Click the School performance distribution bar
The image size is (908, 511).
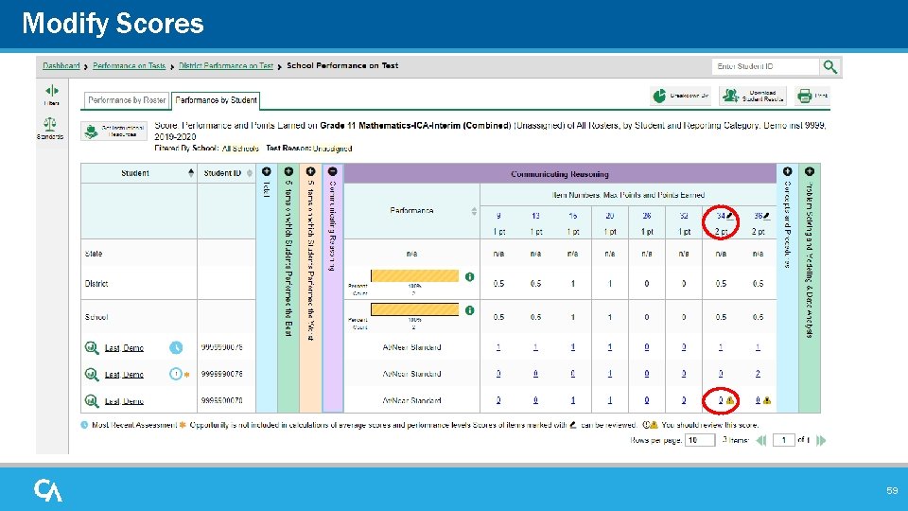pyautogui.click(x=414, y=309)
